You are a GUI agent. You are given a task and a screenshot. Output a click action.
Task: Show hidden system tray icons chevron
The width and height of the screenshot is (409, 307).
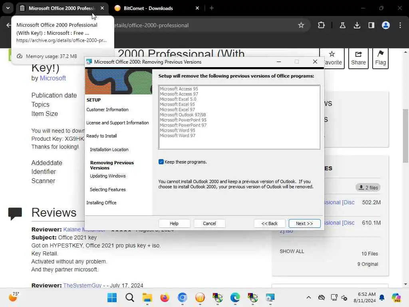[309, 297]
